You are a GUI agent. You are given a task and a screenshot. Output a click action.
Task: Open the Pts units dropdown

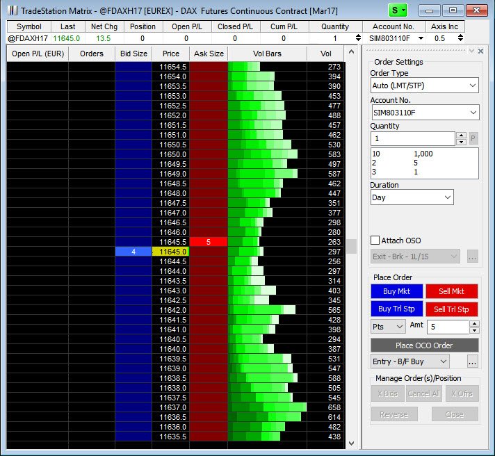coord(388,326)
